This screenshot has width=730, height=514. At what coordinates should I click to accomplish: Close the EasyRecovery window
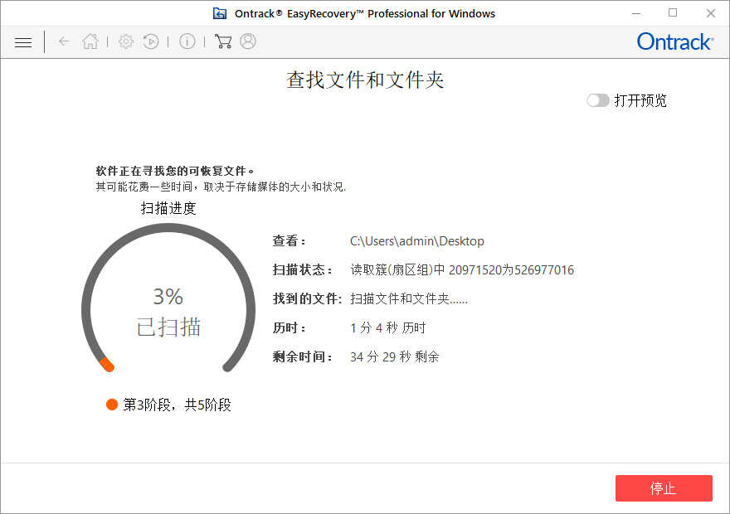(710, 13)
